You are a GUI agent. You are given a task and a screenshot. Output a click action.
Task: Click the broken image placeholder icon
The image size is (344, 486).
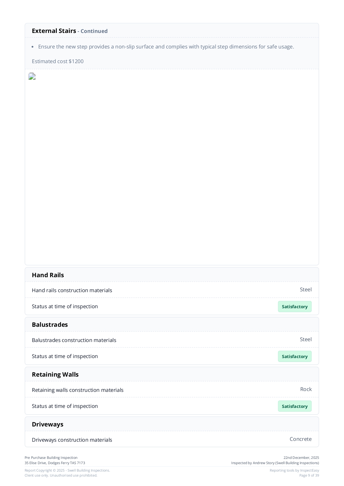32,76
